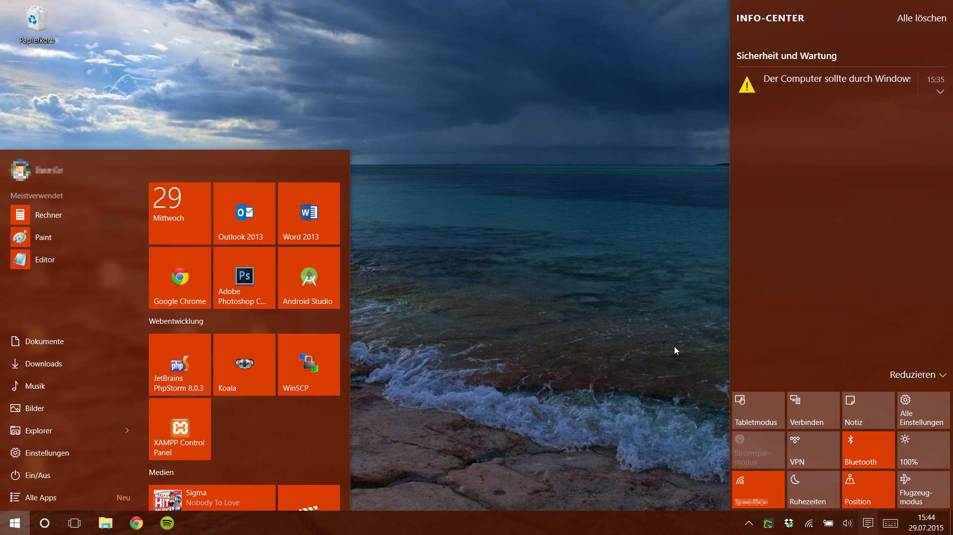Start WinSCP from the tiles

[309, 364]
